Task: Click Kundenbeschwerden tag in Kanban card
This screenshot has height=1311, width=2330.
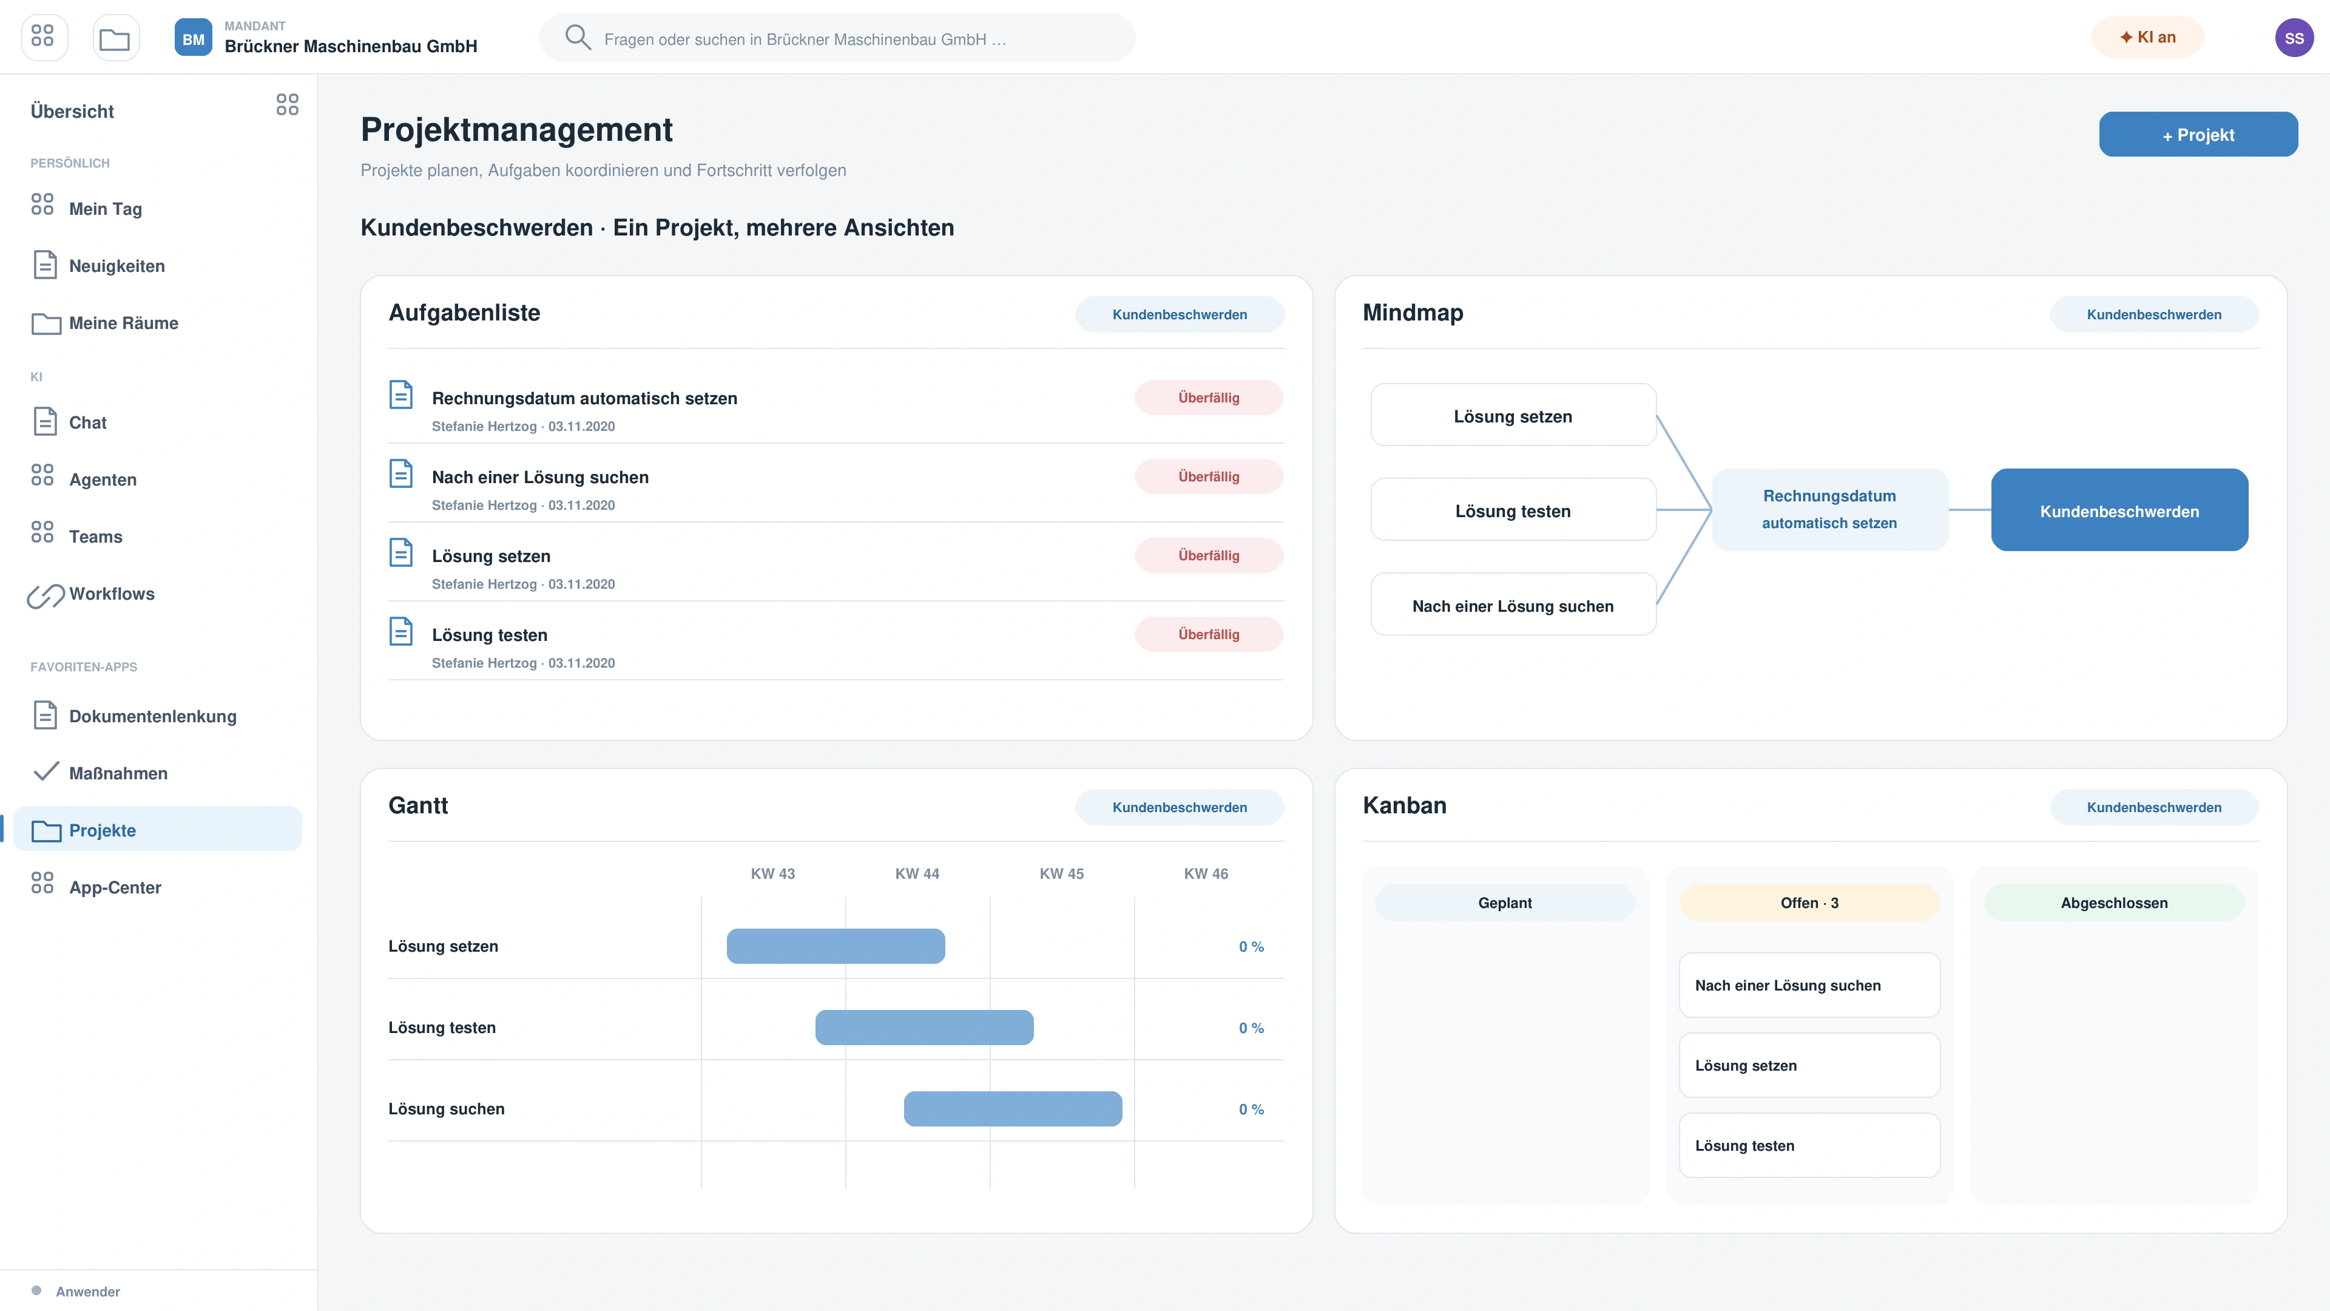Action: pyautogui.click(x=2153, y=807)
